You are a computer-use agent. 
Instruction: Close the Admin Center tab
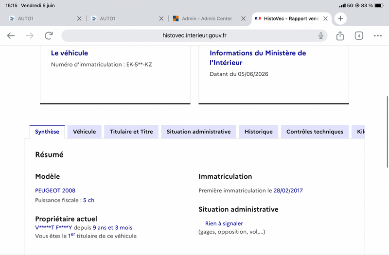[x=244, y=18]
